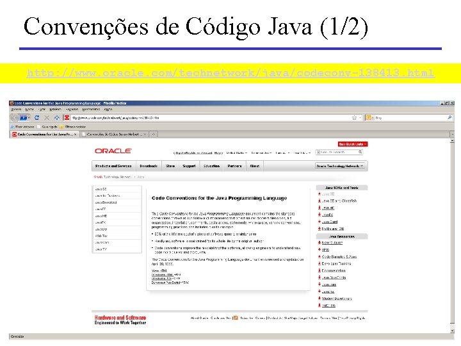Open the Java ME link under Java SDKs and Tools
Image resolution: width=461 pixels, height=346 pixels.
click(x=328, y=208)
